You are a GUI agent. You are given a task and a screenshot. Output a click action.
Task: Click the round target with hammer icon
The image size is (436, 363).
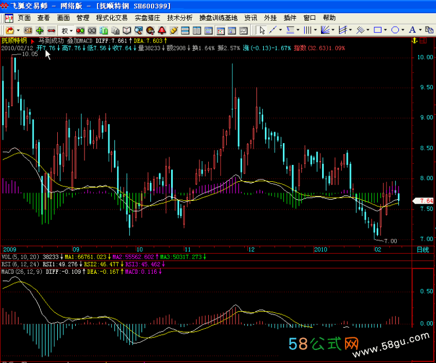pos(150,30)
